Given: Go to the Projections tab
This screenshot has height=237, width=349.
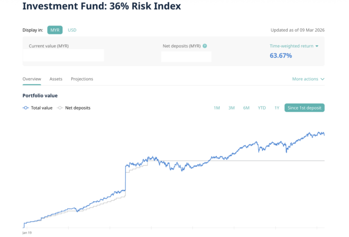Looking at the screenshot, I should (82, 79).
